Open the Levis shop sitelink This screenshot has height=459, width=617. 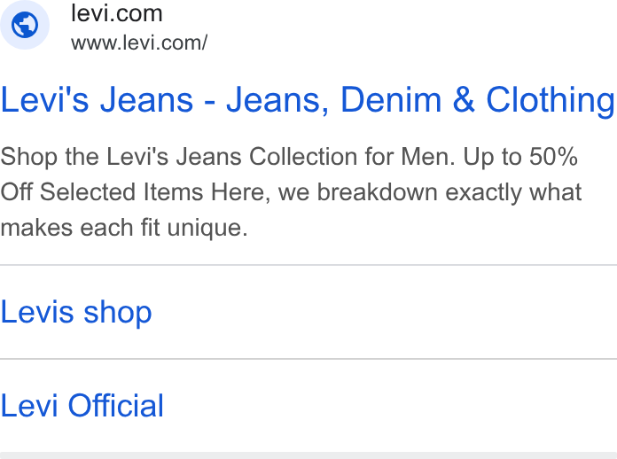tap(76, 313)
